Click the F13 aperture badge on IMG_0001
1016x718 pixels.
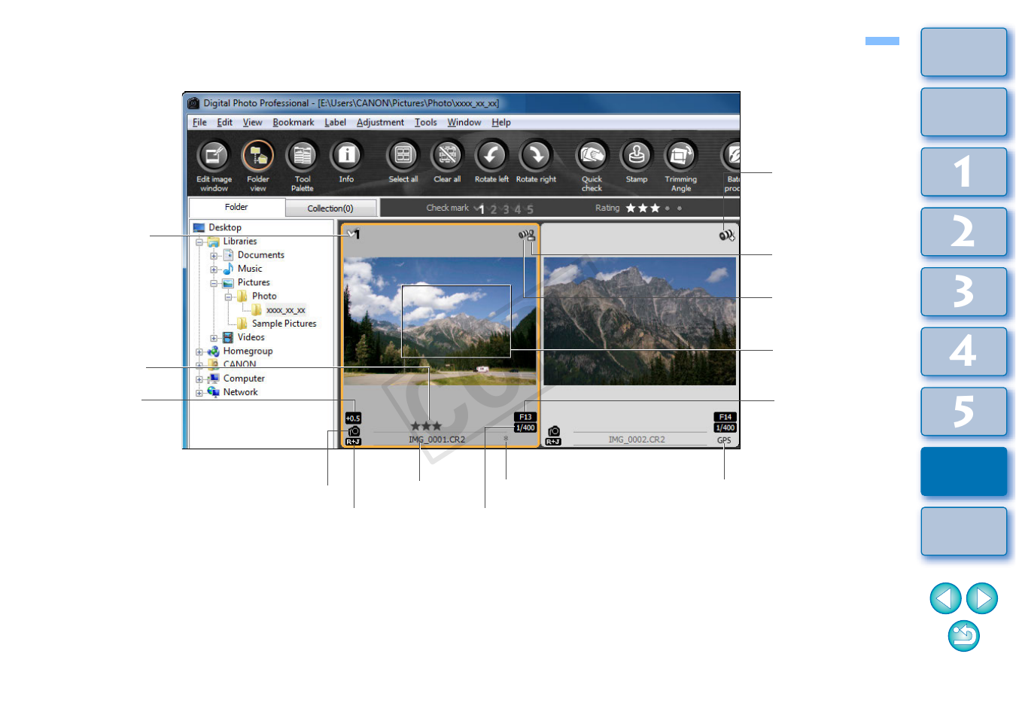tap(525, 417)
